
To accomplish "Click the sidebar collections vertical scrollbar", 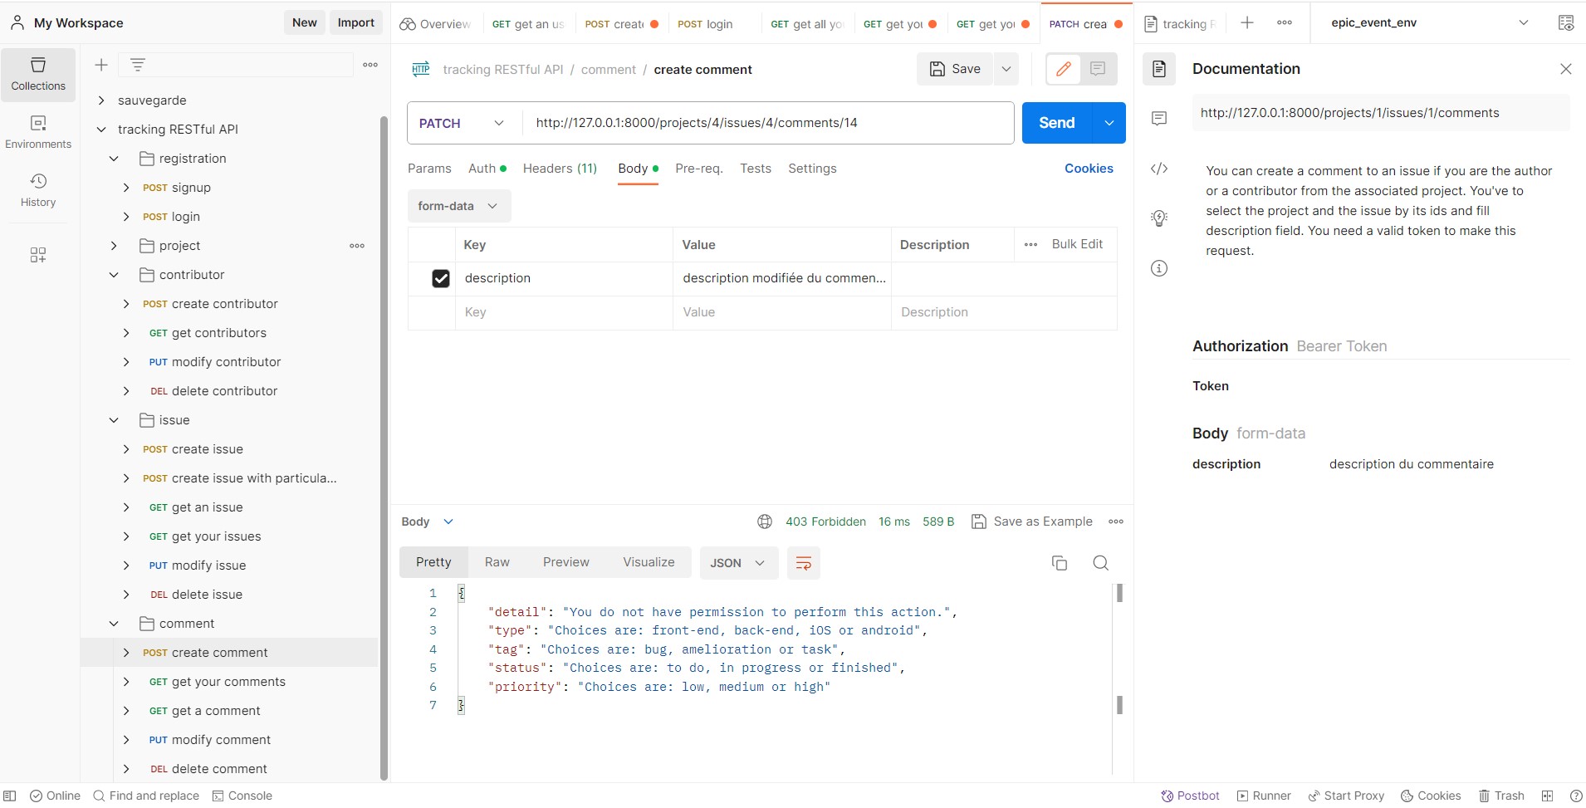I will pos(384,448).
